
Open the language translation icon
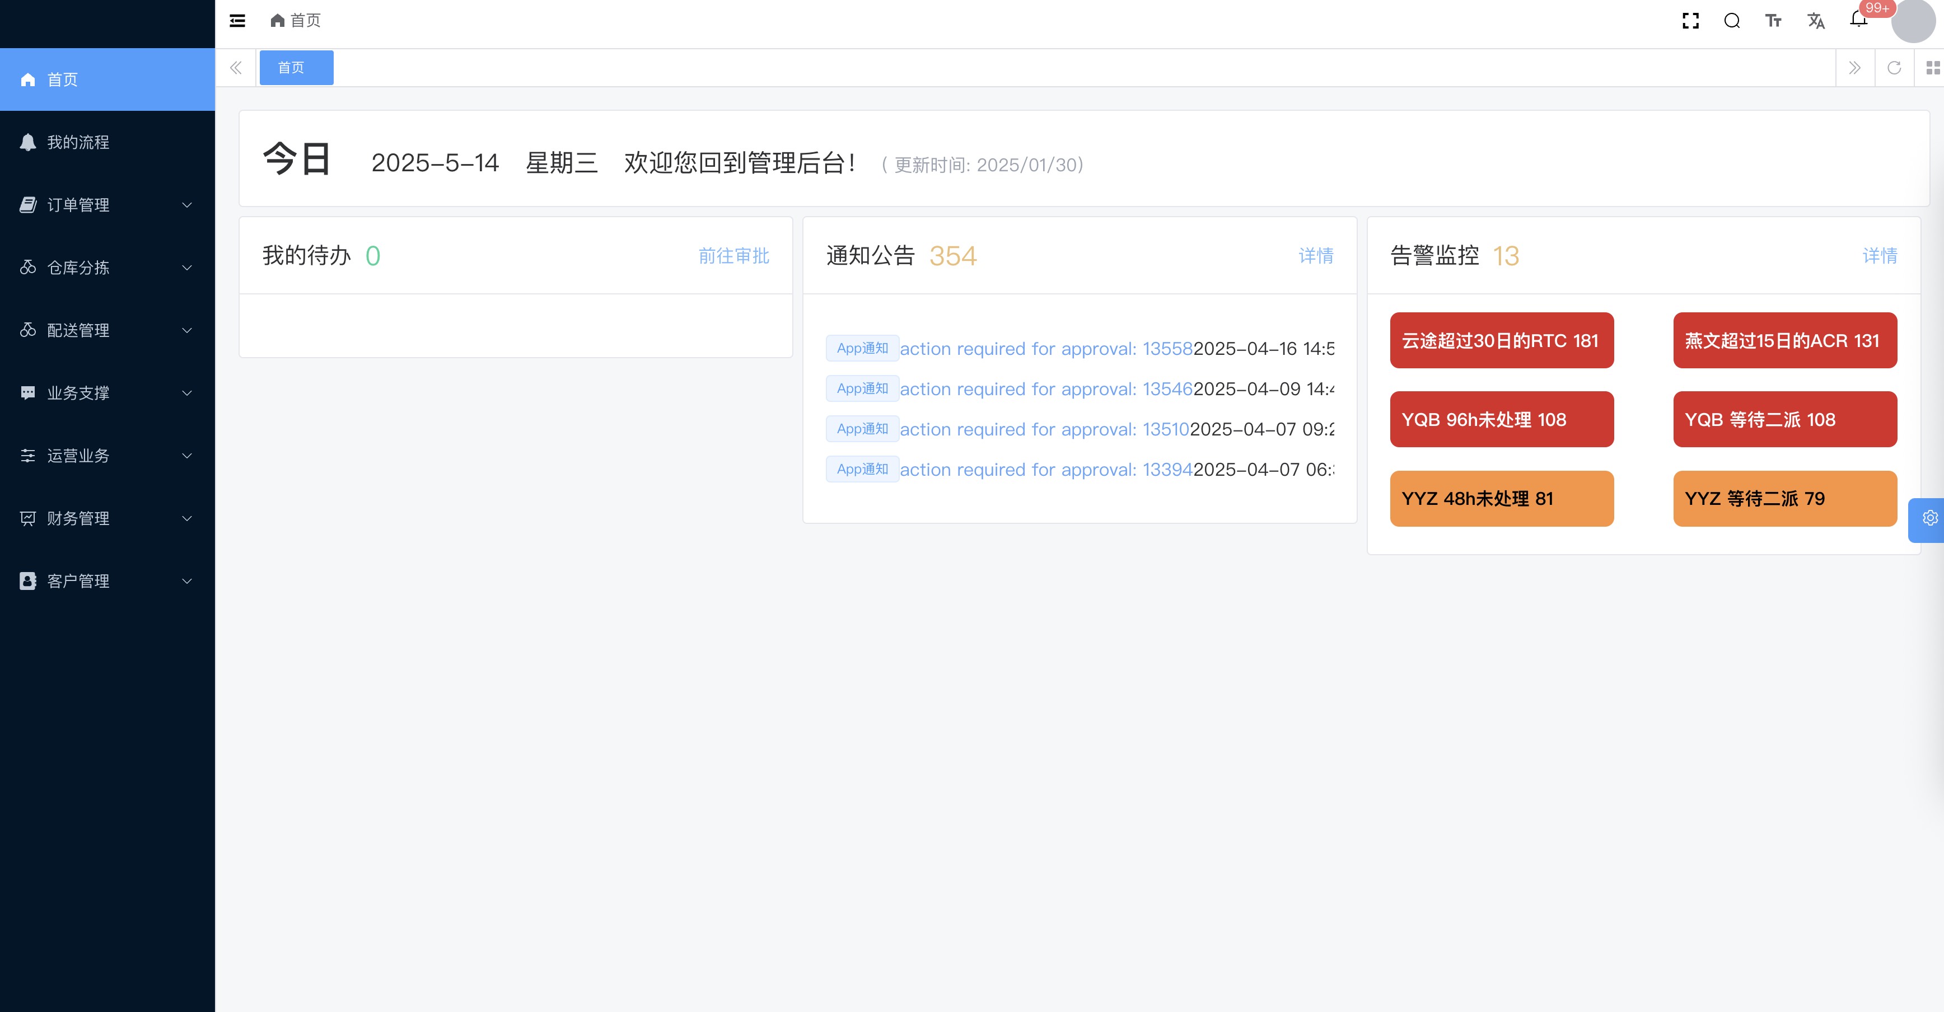(x=1816, y=21)
